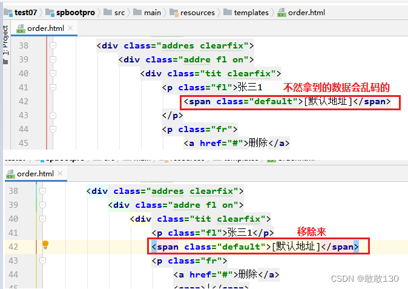The width and height of the screenshot is (408, 289).
Task: Click line number 41 in lower editor gutter
Action: [x=13, y=233]
